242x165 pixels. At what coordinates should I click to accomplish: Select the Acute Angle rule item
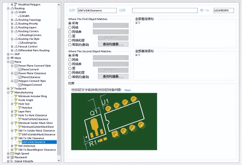pos(26,100)
